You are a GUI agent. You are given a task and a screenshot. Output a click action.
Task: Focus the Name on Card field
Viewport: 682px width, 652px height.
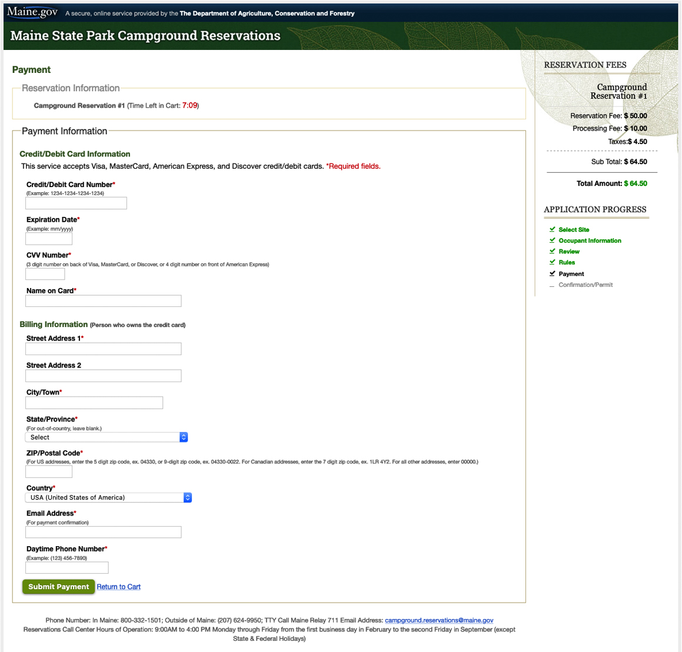click(104, 301)
